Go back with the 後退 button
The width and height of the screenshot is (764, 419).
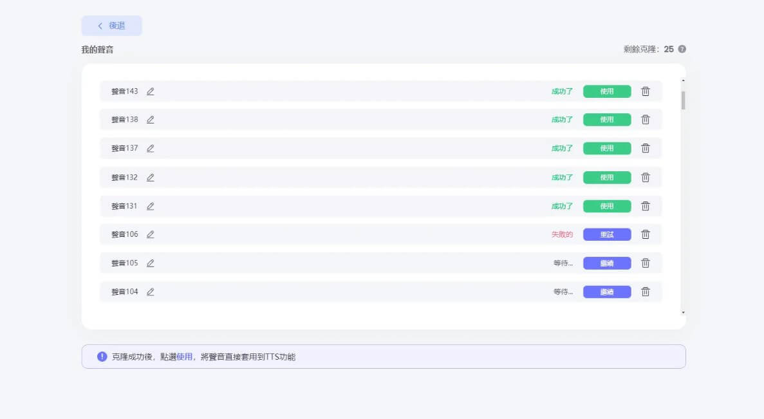(x=111, y=26)
